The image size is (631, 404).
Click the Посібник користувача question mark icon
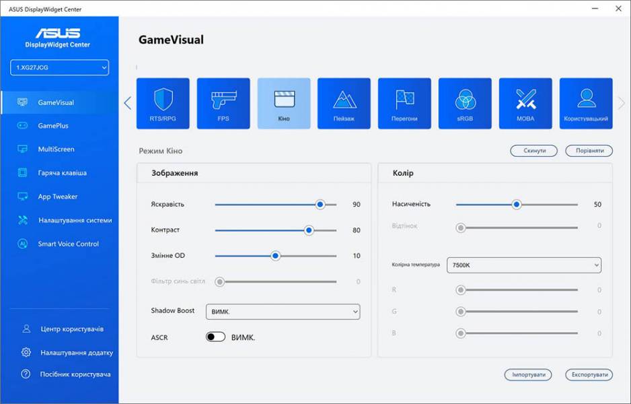click(x=26, y=374)
